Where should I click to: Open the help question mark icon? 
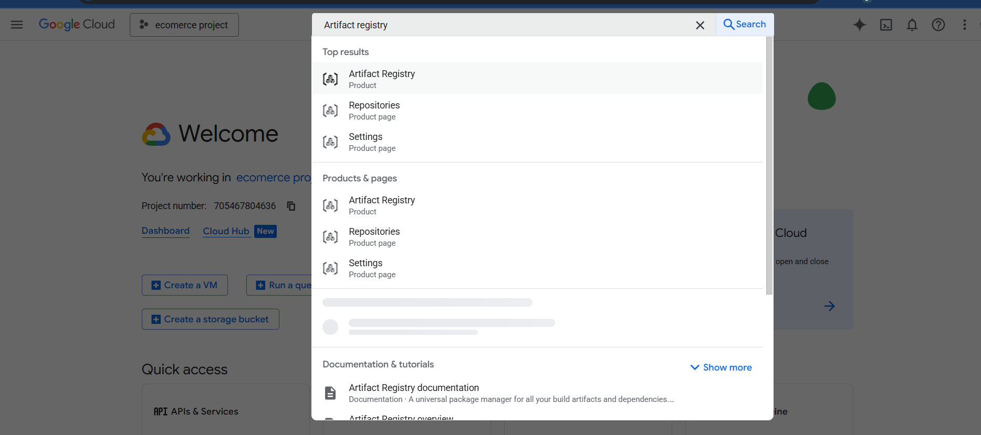point(938,25)
